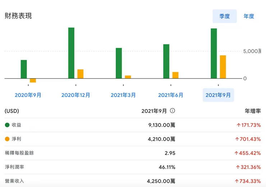Click the 9,130.00萬 revenue value

(162, 125)
